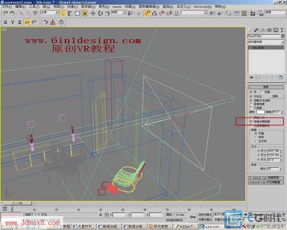Open the Select by Name tool
The height and width of the screenshot is (230, 287).
pyautogui.click(x=70, y=14)
